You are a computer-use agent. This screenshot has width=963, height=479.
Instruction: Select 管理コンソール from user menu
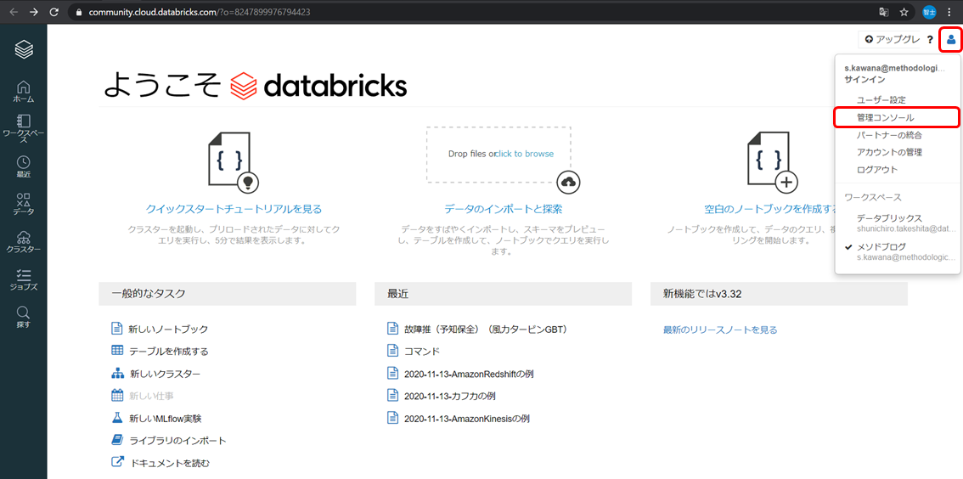point(886,117)
